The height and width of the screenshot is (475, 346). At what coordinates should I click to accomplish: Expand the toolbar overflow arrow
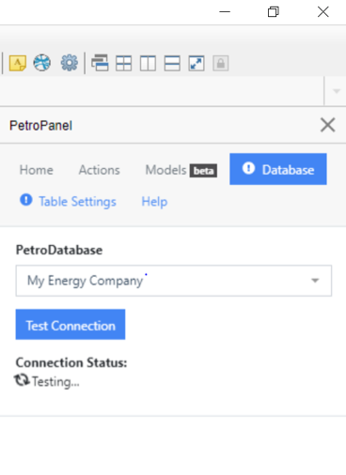337,91
